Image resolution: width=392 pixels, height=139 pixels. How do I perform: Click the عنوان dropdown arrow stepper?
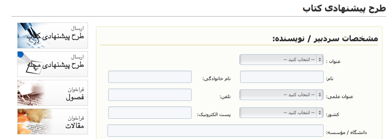(320, 60)
